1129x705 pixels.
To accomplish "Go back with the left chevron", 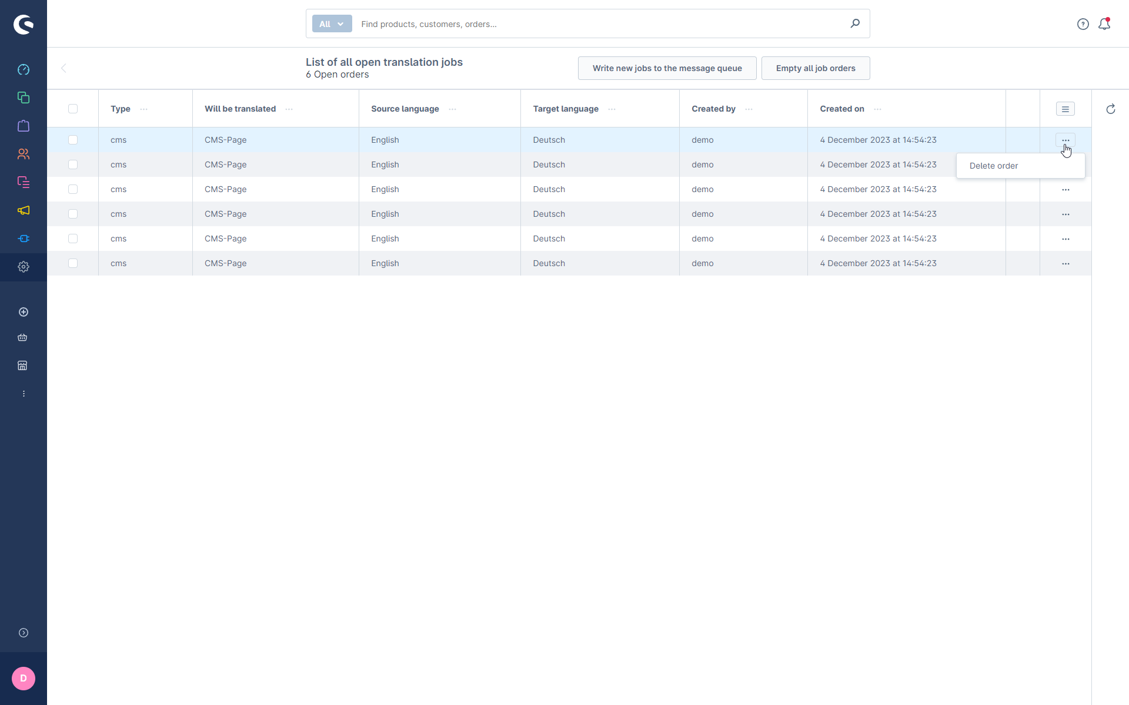I will click(x=64, y=68).
